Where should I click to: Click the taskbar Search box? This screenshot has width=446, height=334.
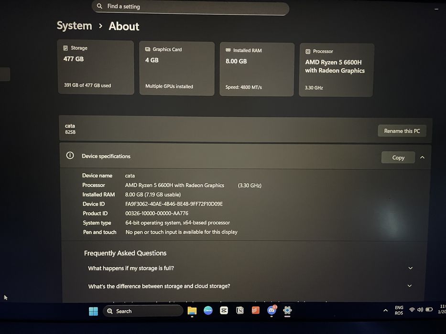(143, 311)
